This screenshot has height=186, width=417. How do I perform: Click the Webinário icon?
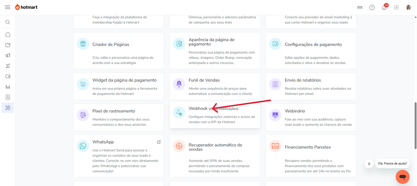275,115
